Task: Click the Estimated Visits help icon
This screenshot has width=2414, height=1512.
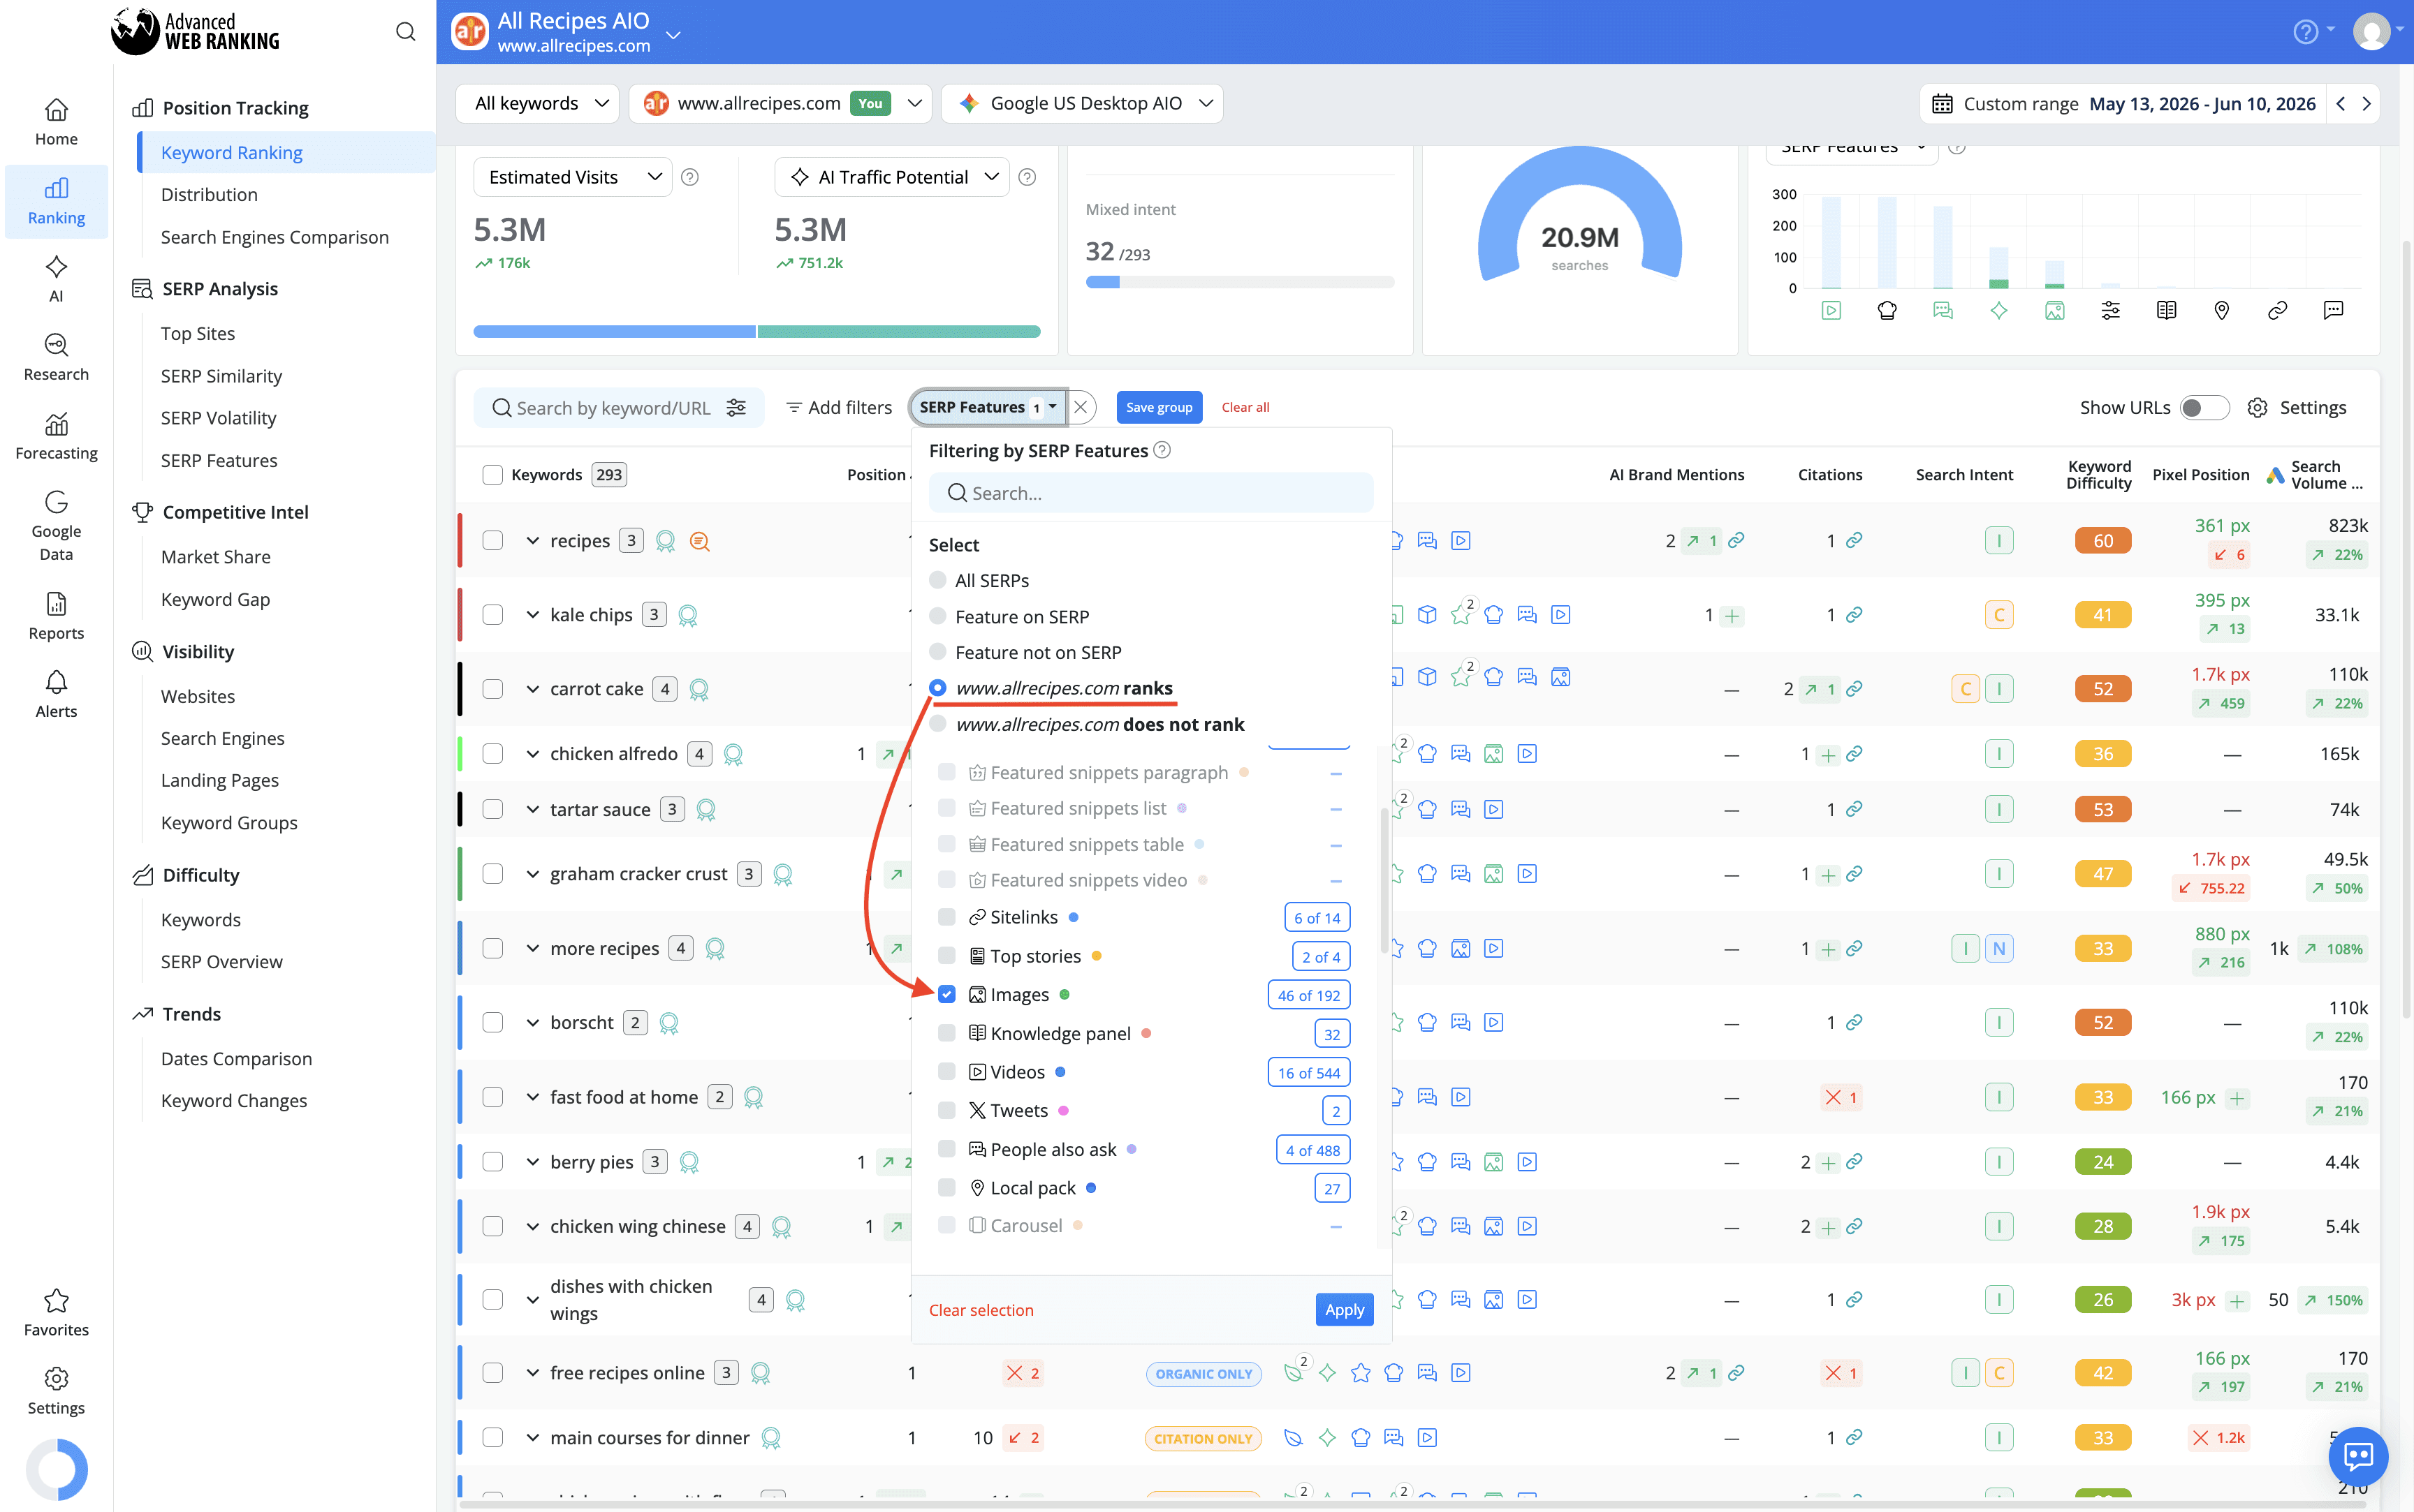Action: [689, 177]
